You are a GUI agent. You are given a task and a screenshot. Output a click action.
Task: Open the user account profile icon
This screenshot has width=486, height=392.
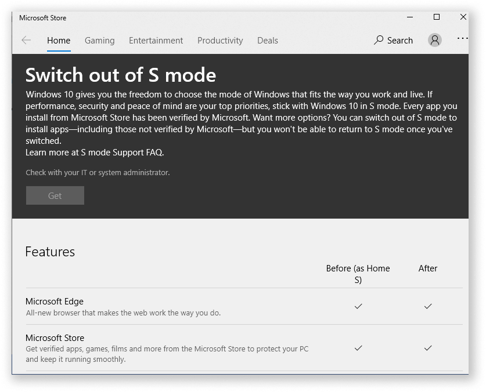pos(434,40)
